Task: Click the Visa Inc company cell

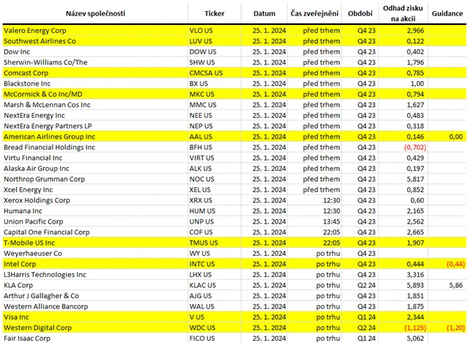Action: click(x=18, y=316)
